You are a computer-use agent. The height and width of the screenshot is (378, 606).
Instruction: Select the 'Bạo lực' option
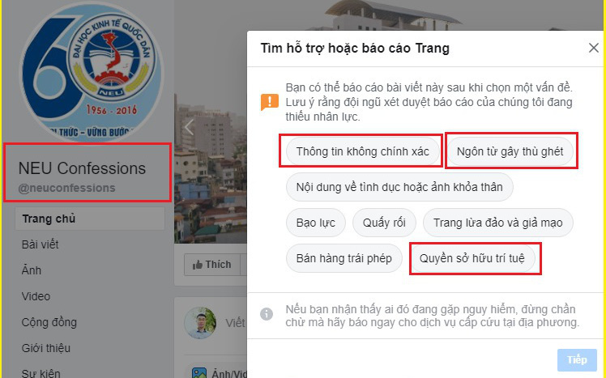coord(315,223)
